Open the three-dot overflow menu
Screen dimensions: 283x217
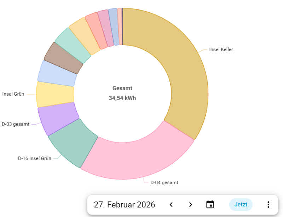click(268, 205)
